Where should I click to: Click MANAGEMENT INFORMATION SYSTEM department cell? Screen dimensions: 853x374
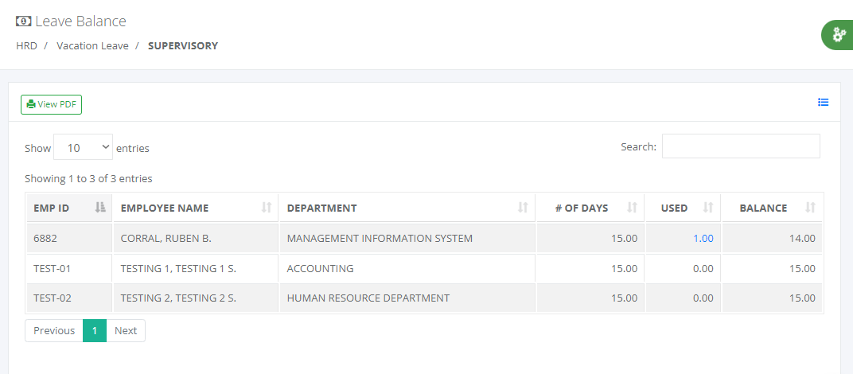pos(407,239)
